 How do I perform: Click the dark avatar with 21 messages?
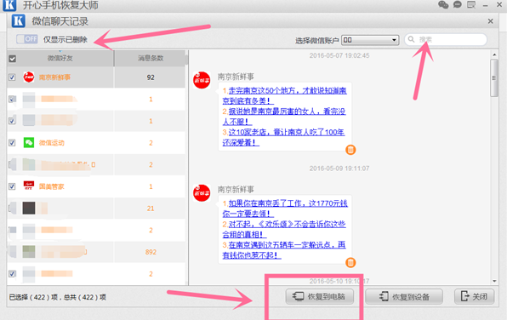29,208
